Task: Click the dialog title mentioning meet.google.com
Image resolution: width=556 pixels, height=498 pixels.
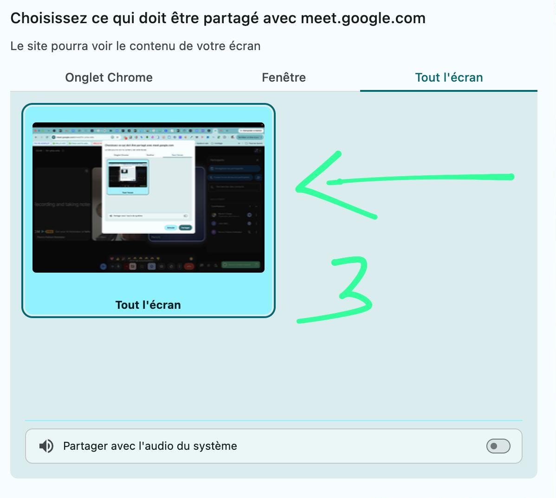Action: 218,18
